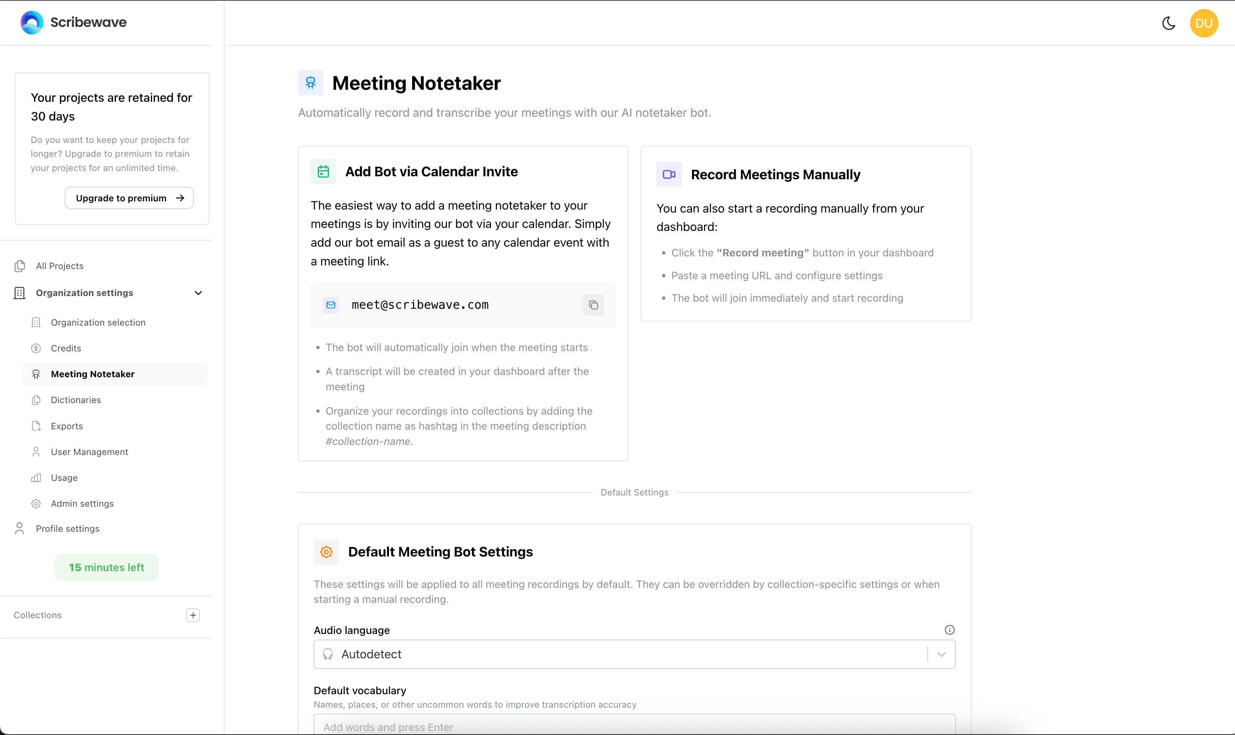Expand the Collections section with plus button
Image resolution: width=1235 pixels, height=735 pixels.
[193, 615]
